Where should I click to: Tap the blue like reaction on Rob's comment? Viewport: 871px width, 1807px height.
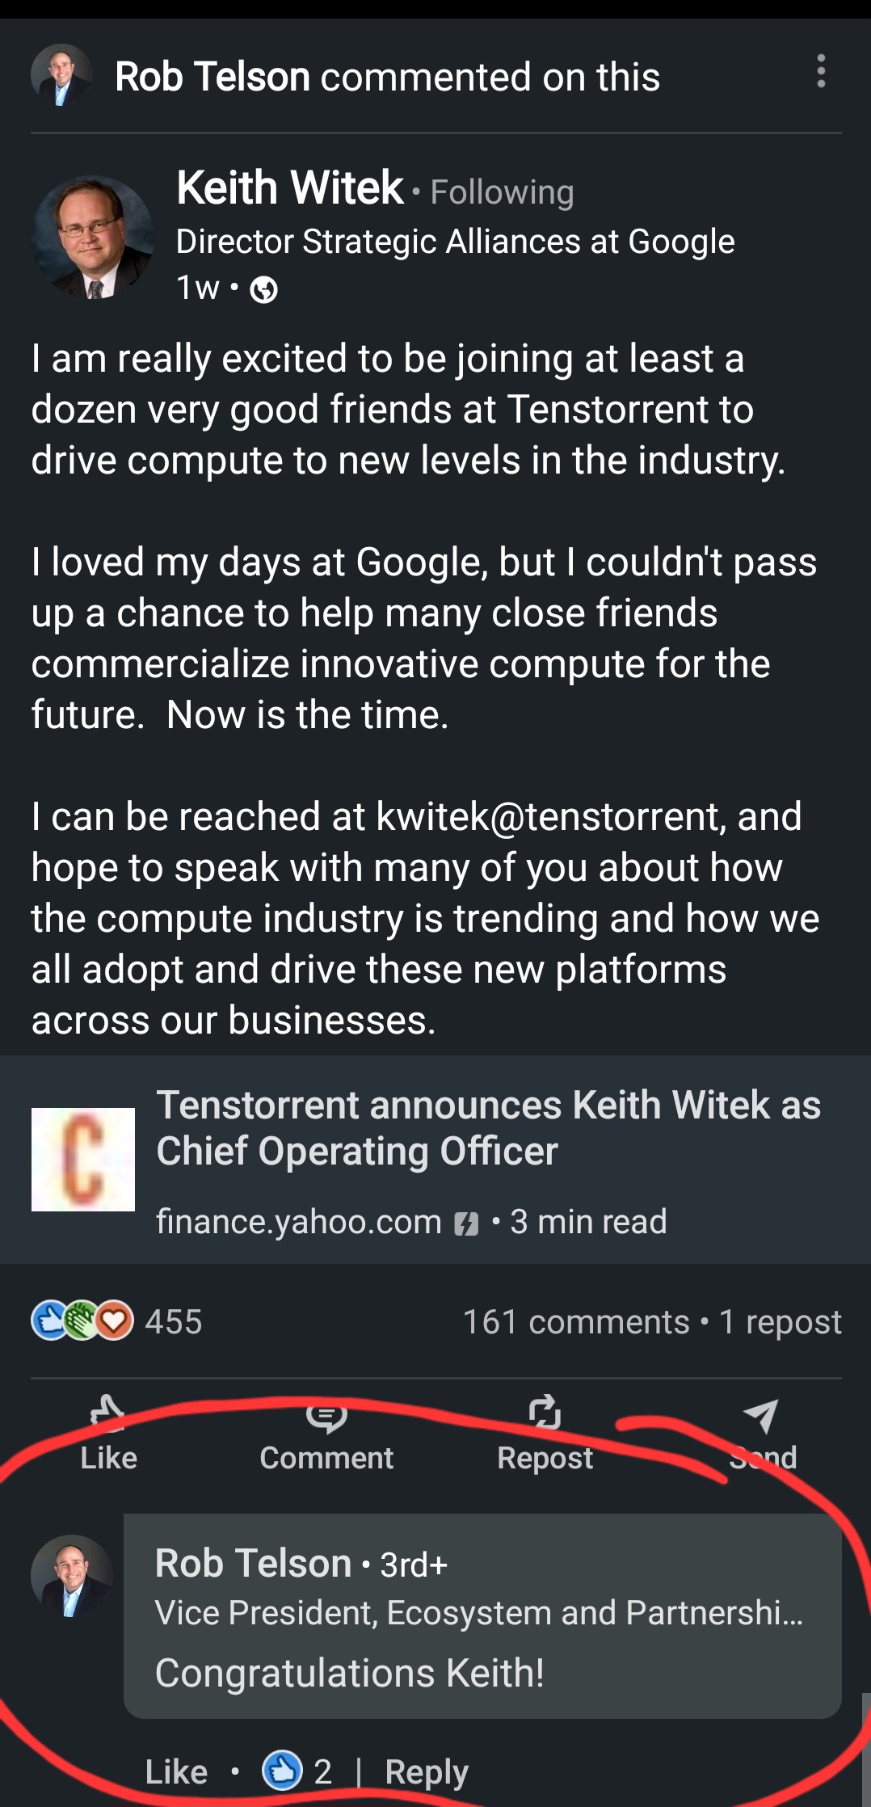pos(282,1770)
